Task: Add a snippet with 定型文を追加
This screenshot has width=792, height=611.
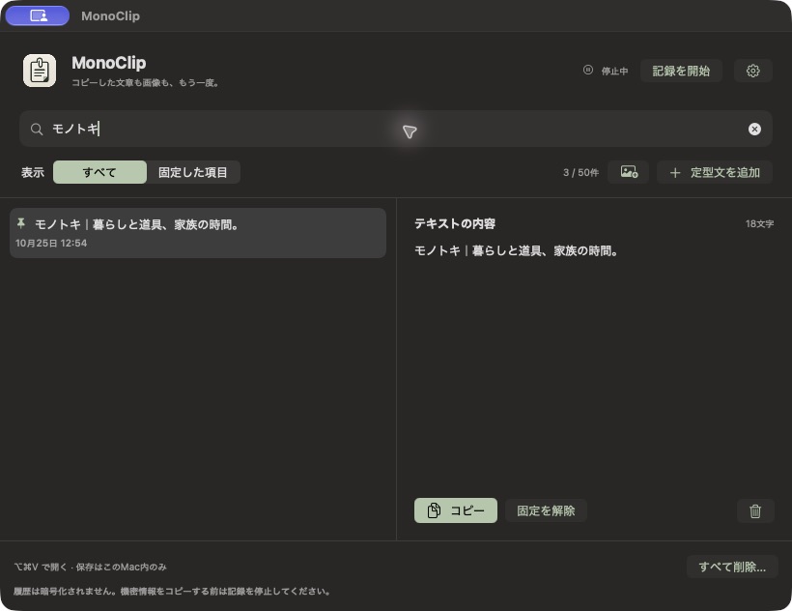Action: 714,172
